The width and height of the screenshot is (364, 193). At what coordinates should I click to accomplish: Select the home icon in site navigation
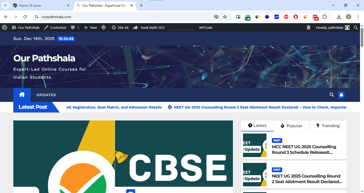pos(22,95)
